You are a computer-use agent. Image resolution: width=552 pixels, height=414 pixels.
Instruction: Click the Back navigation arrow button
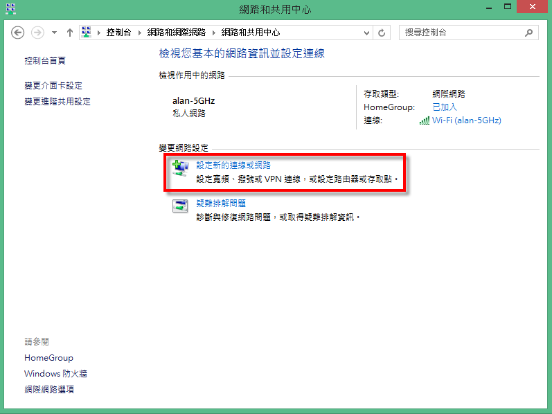(18, 33)
